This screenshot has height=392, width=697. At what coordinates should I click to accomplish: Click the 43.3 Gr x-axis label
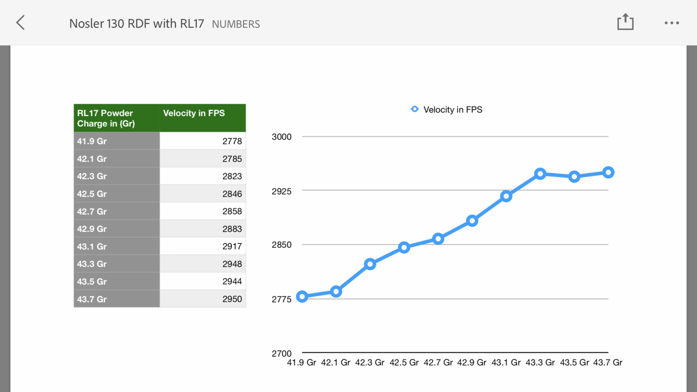click(540, 362)
